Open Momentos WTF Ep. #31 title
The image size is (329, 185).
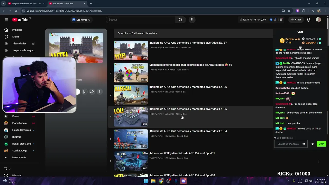(x=182, y=153)
